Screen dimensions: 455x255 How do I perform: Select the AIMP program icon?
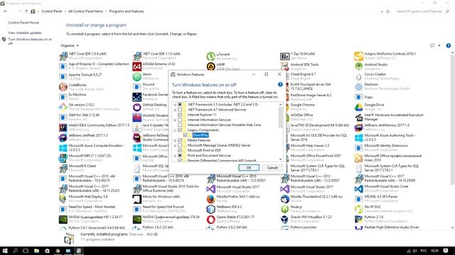point(211,67)
